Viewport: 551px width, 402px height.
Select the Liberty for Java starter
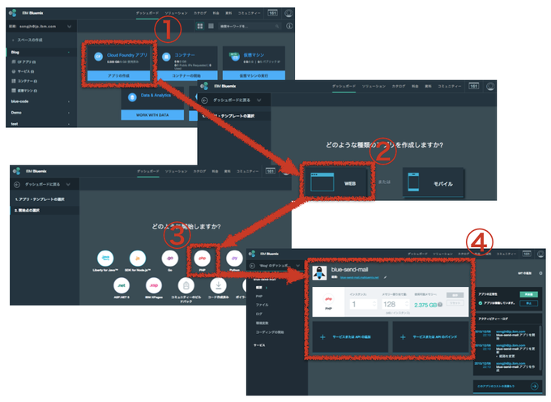coord(105,259)
